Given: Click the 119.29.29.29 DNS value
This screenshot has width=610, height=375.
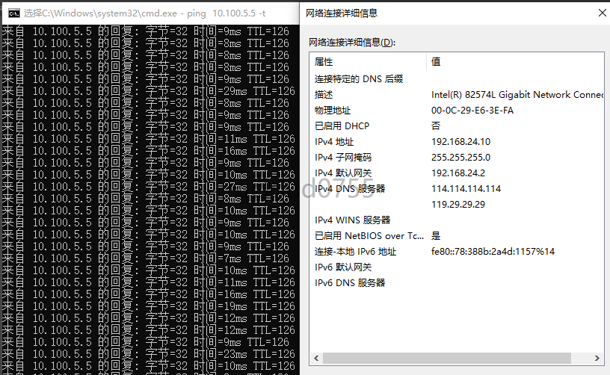Looking at the screenshot, I should (458, 205).
